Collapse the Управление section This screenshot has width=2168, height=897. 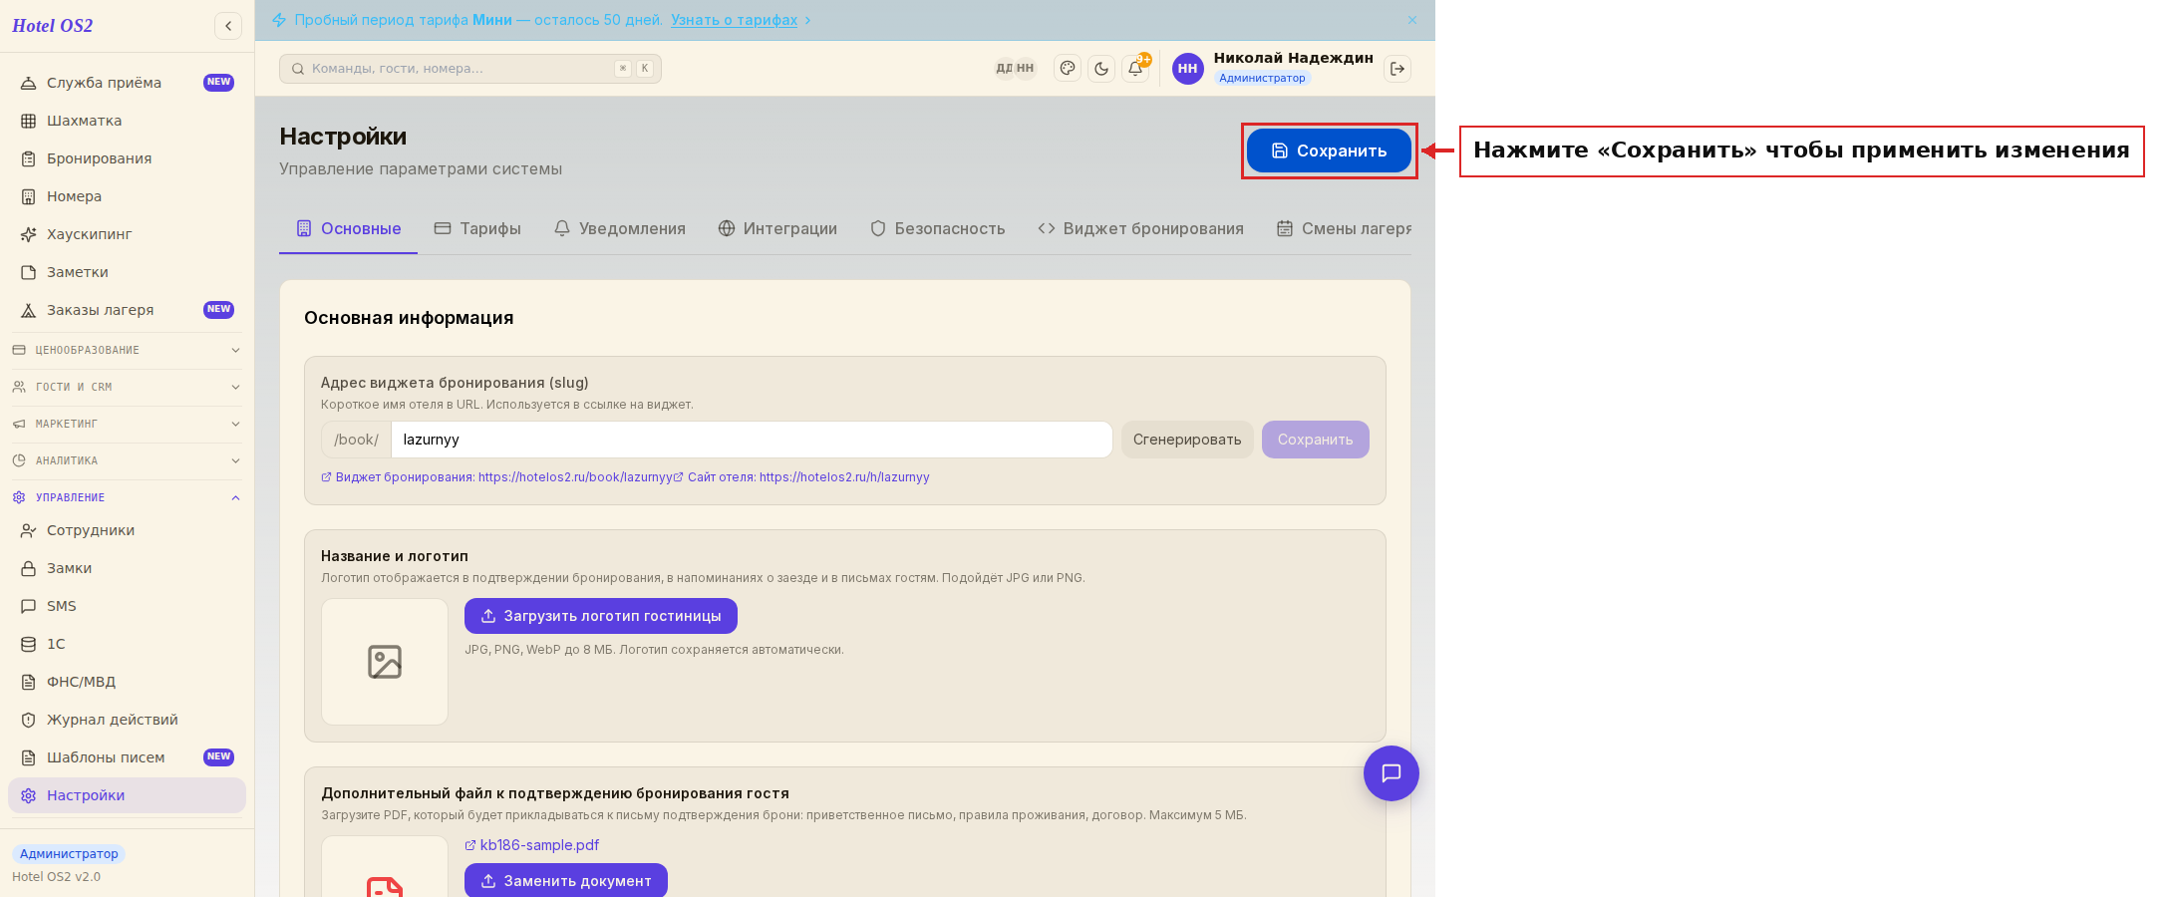(x=127, y=497)
